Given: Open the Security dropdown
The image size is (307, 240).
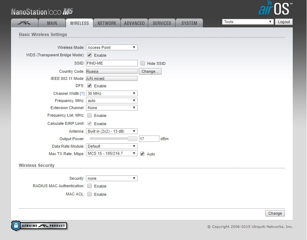Looking at the screenshot, I should (x=112, y=178).
